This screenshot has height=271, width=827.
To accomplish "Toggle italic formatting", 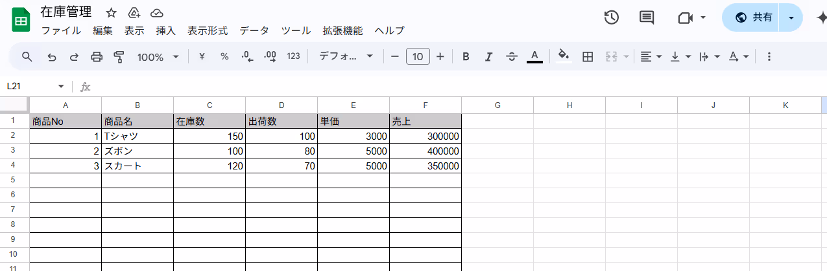I will point(488,57).
